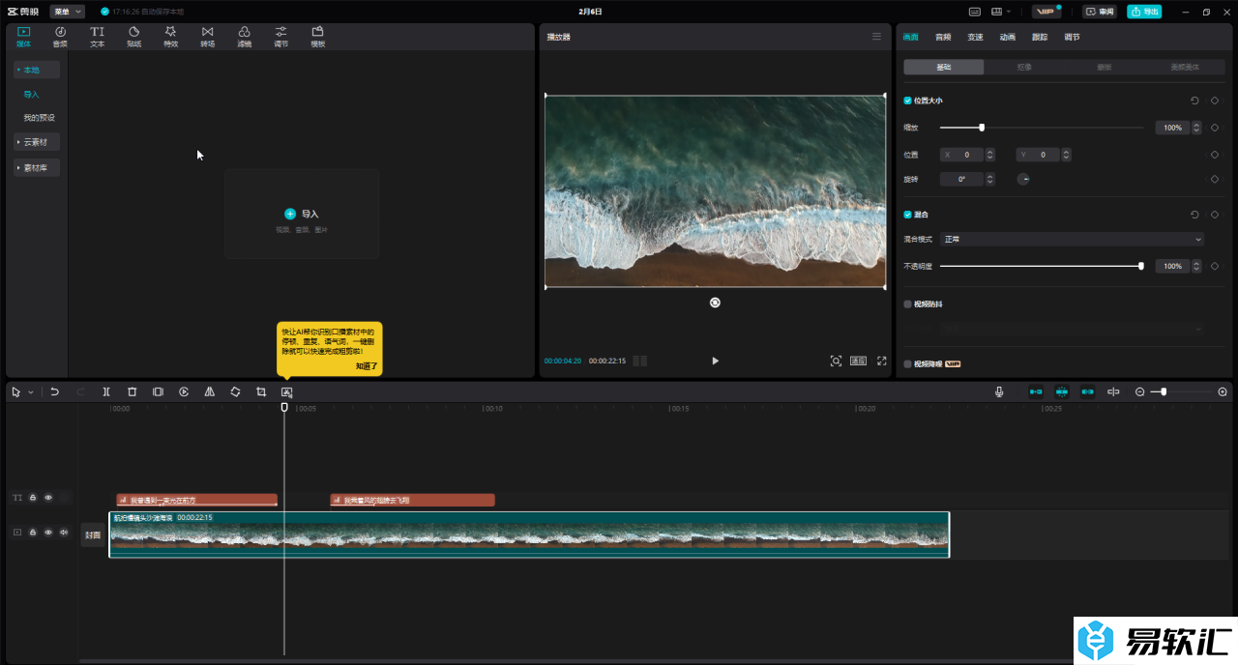Viewport: 1238px width, 665px height.
Task: Lock the video track
Action: (x=33, y=533)
